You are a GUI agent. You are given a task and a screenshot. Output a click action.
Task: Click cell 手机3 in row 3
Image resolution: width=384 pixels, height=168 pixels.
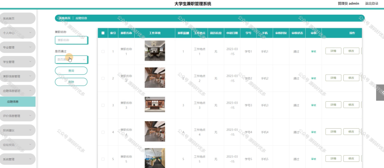click(265, 105)
